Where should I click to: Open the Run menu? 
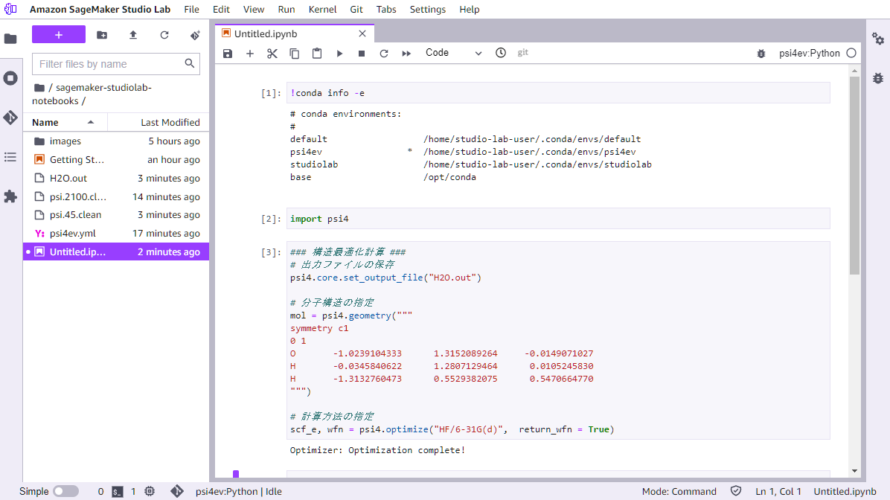pyautogui.click(x=286, y=10)
